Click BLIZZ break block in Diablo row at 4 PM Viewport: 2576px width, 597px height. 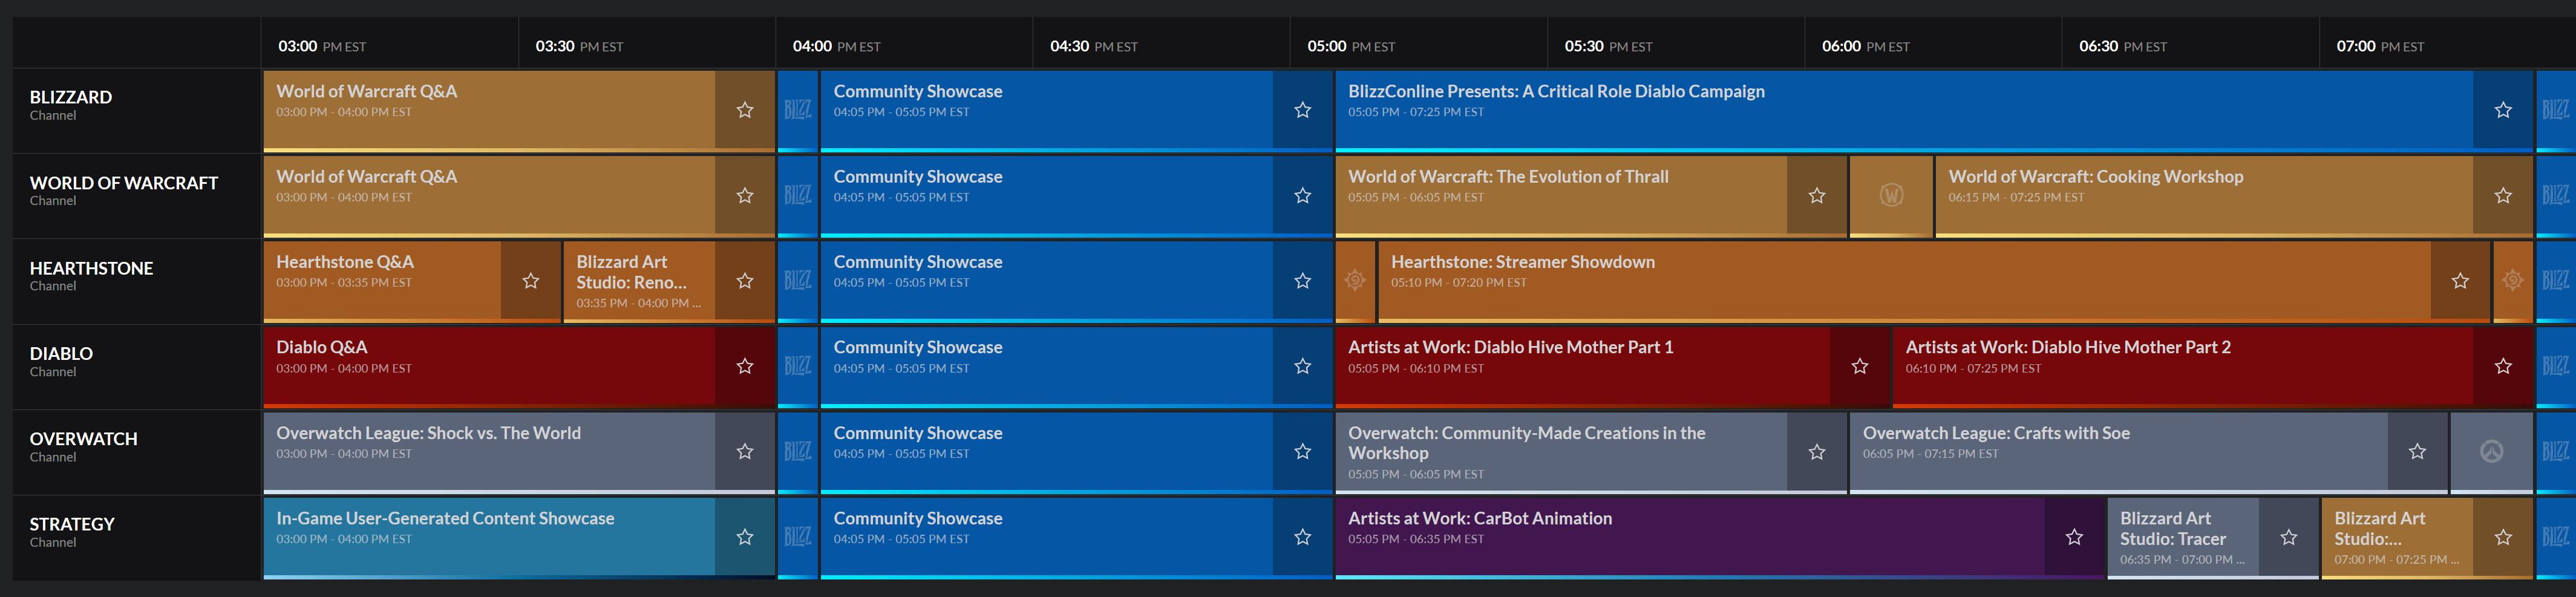[x=797, y=366]
